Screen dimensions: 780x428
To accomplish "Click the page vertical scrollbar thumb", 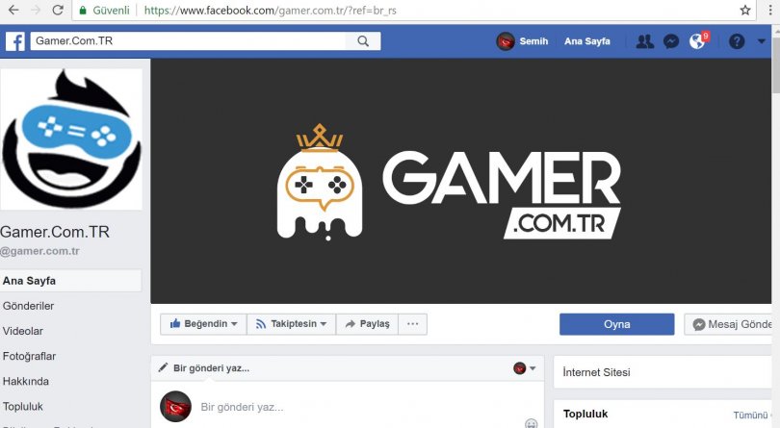I will 776,63.
